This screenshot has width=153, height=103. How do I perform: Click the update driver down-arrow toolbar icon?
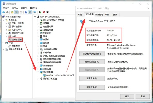point(47,12)
